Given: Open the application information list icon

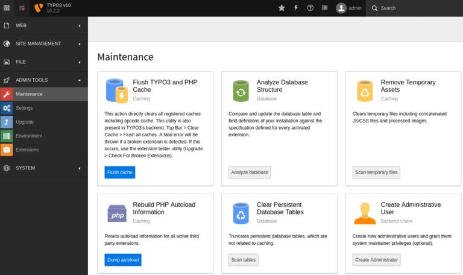Looking at the screenshot, I should click(325, 8).
